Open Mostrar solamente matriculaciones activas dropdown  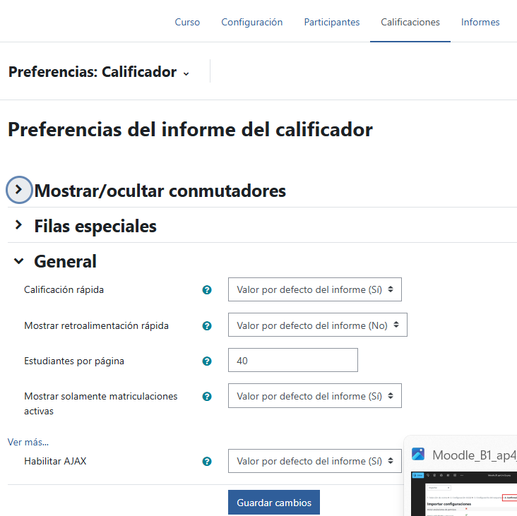(314, 396)
